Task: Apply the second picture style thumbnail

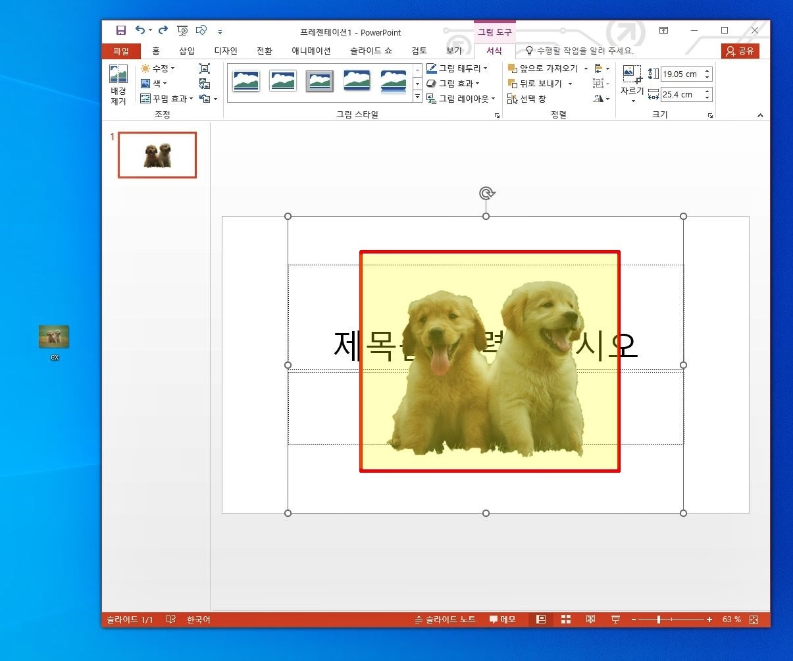Action: [x=283, y=81]
